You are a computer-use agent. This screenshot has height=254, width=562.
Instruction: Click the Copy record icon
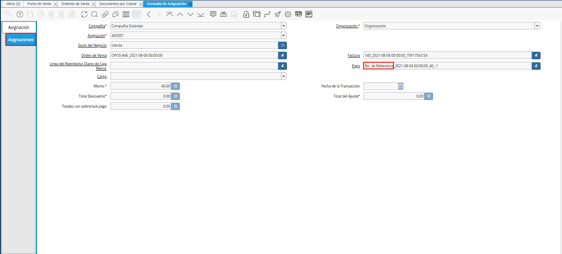[x=40, y=14]
